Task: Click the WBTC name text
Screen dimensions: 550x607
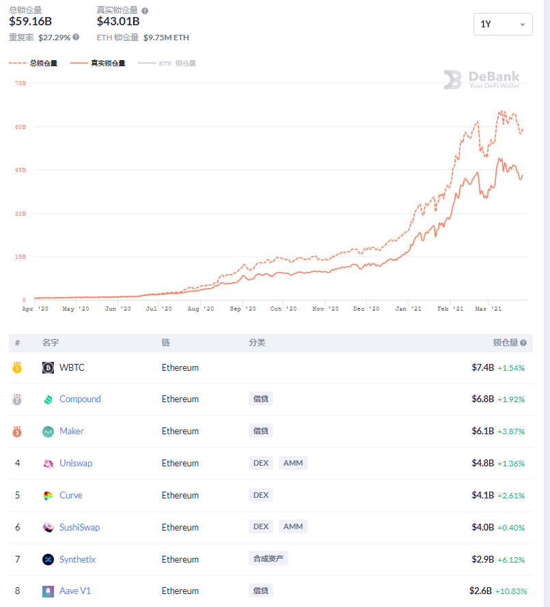Action: click(x=72, y=367)
